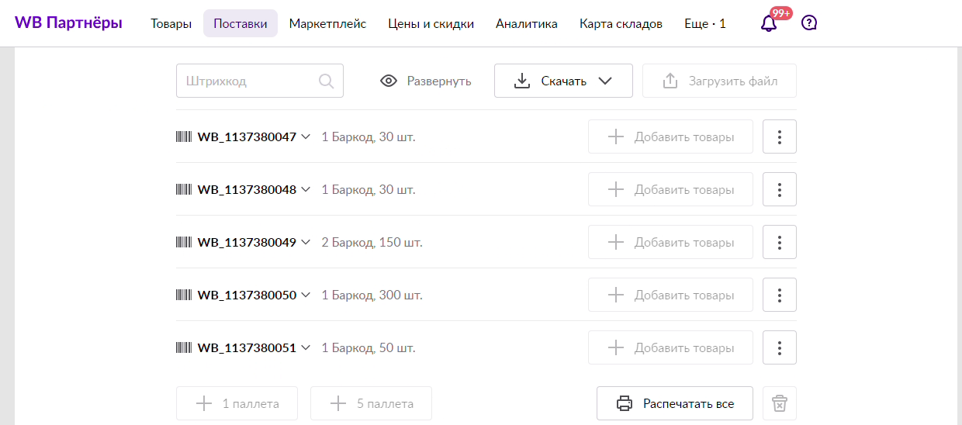Open three-dot menu for WB_1137380049
The height and width of the screenshot is (425, 962).
pos(780,242)
